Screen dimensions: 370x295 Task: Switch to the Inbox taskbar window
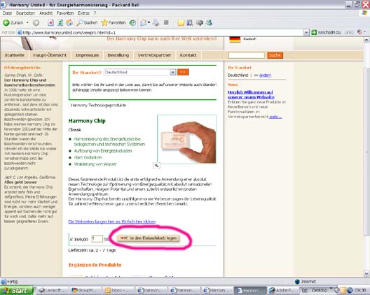(x=118, y=291)
